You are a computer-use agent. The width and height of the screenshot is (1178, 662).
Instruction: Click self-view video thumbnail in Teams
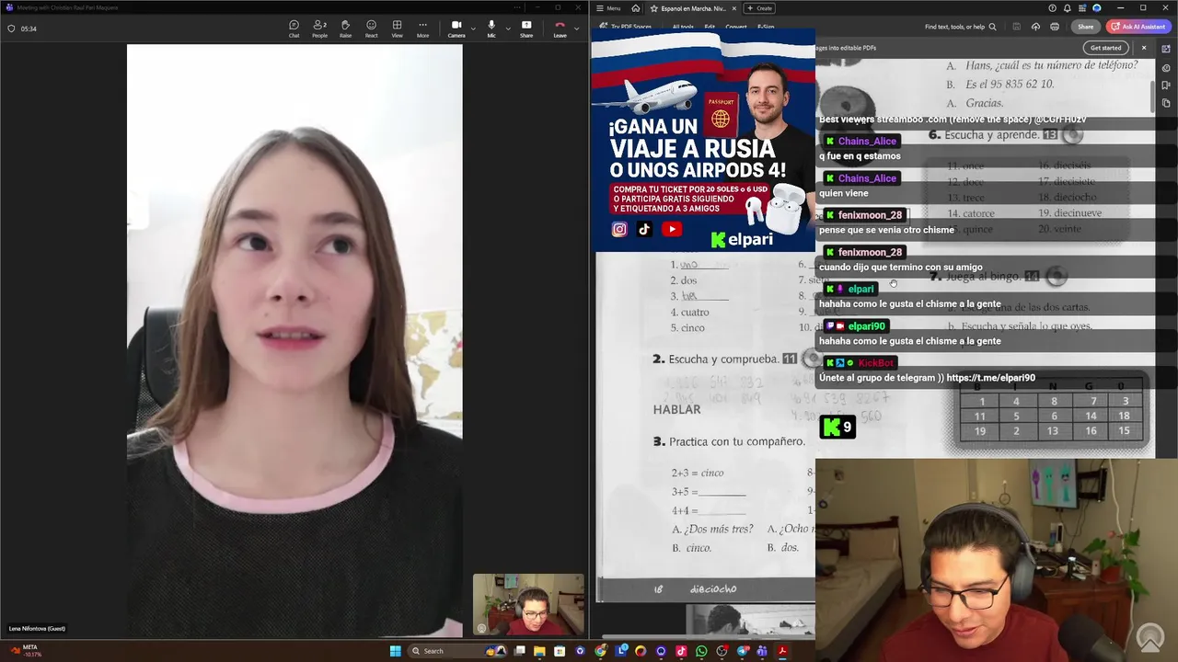click(x=528, y=605)
